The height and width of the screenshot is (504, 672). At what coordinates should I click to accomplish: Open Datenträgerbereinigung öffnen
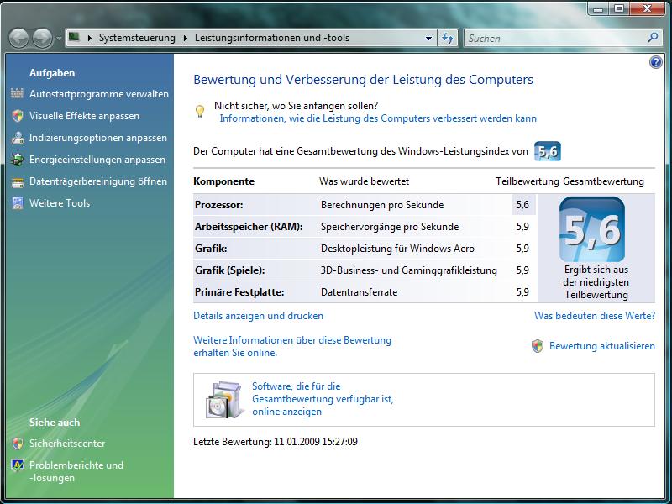click(x=98, y=181)
